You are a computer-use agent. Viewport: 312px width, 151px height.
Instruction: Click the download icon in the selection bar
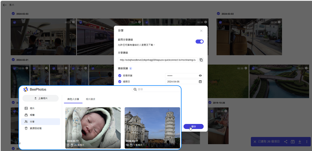pyautogui.click(x=300, y=142)
